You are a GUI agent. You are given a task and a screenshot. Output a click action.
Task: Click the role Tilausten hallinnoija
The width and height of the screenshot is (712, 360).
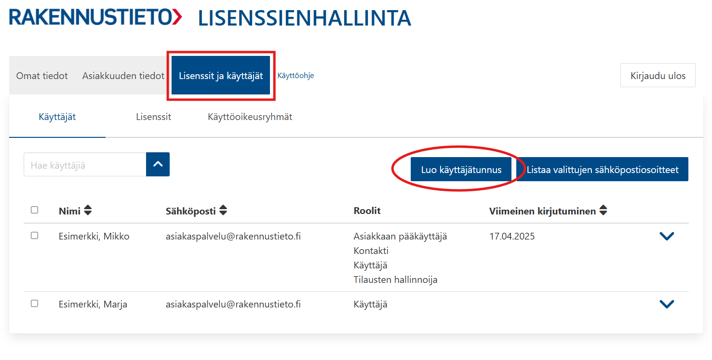pyautogui.click(x=396, y=280)
